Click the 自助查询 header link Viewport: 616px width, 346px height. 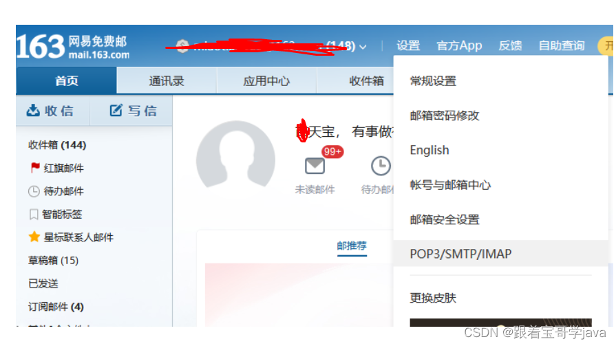click(x=562, y=45)
